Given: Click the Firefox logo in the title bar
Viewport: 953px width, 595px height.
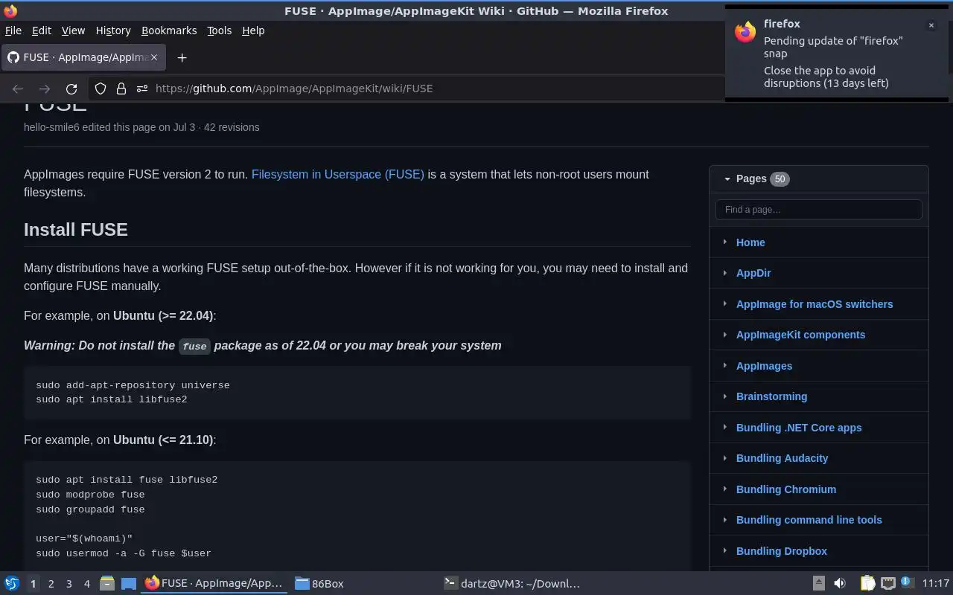Looking at the screenshot, I should pyautogui.click(x=10, y=10).
